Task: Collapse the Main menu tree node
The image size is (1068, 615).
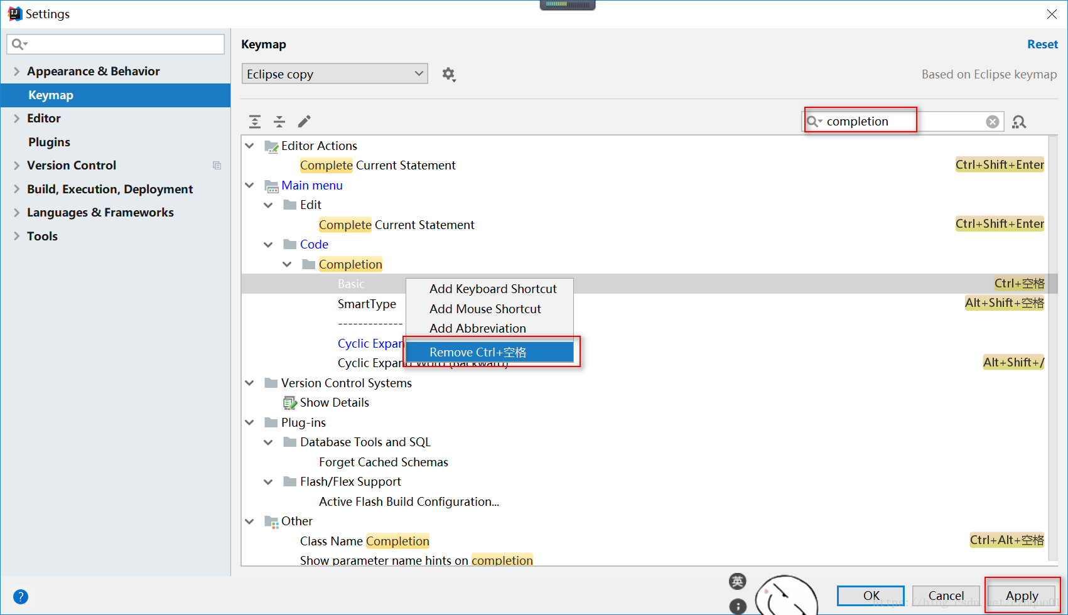Action: [250, 186]
